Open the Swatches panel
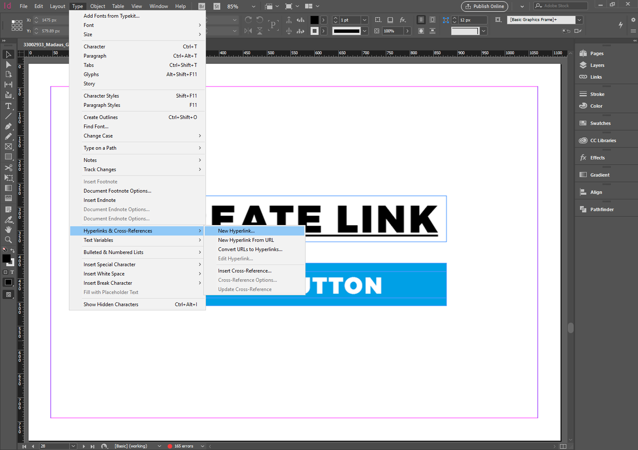The width and height of the screenshot is (638, 450). click(x=600, y=123)
